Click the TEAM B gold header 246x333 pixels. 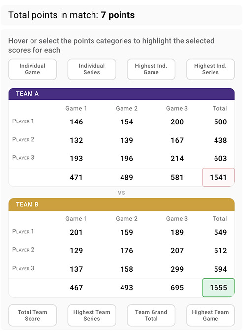click(122, 204)
